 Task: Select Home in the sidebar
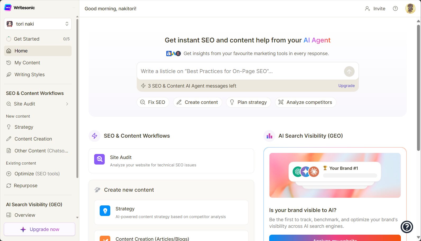click(38, 51)
